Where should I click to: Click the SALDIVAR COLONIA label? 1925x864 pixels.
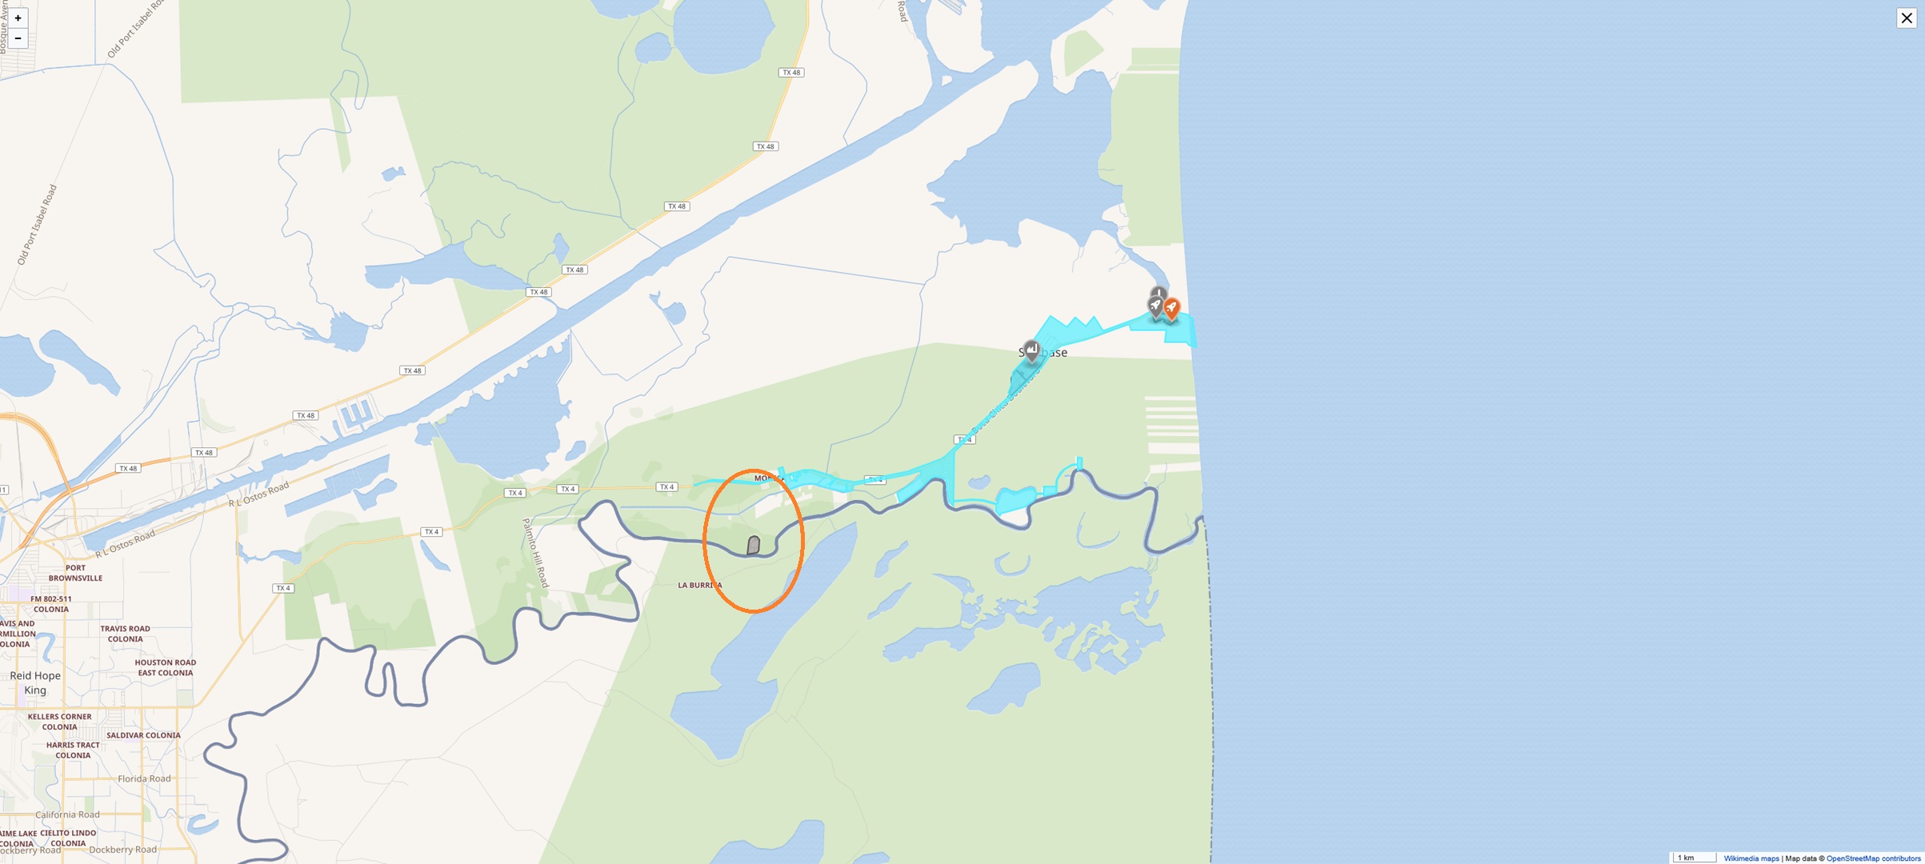coord(143,735)
